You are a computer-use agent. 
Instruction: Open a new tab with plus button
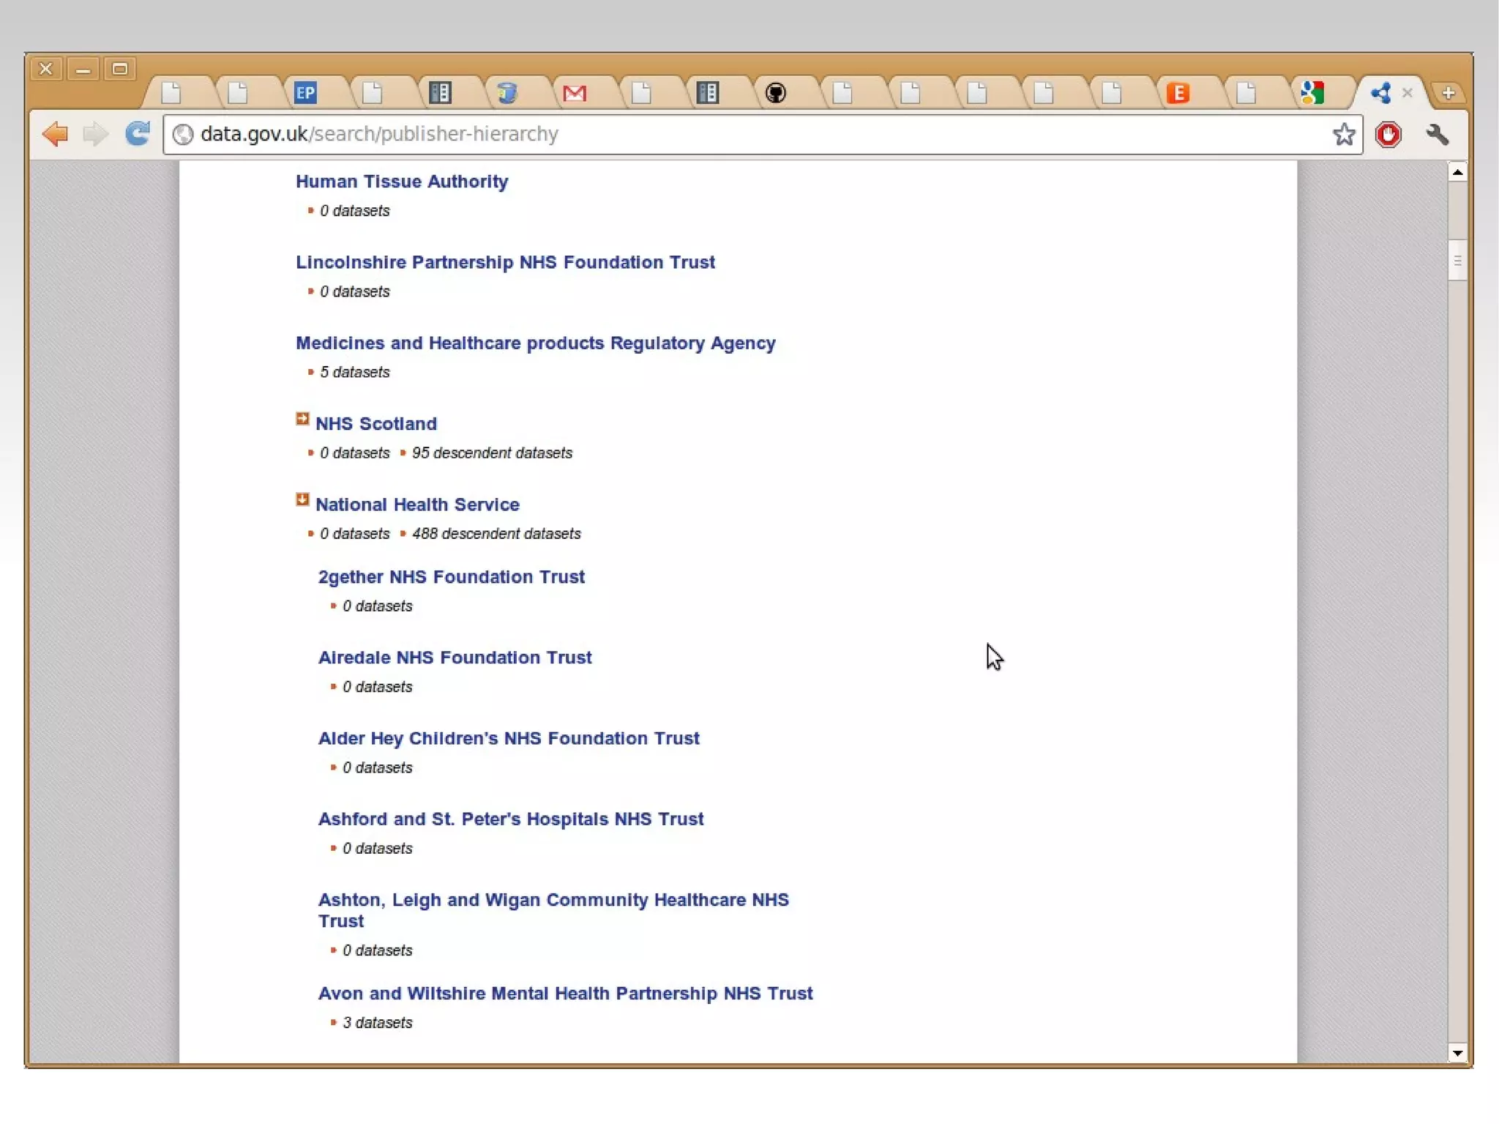(x=1448, y=93)
